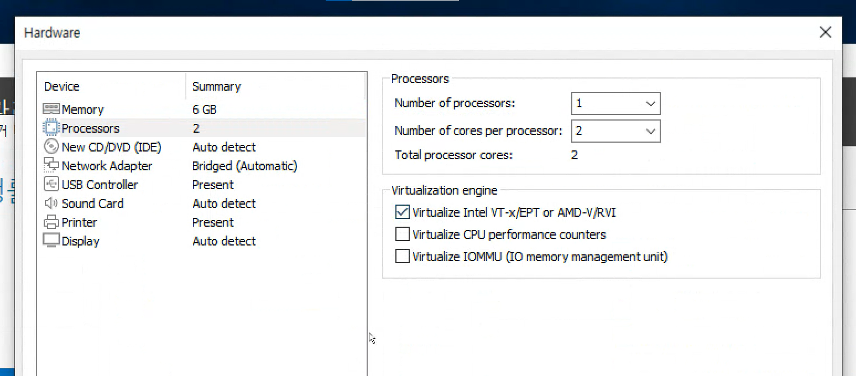The width and height of the screenshot is (856, 376).
Task: Click the Processors summary value 2
Action: [x=196, y=128]
